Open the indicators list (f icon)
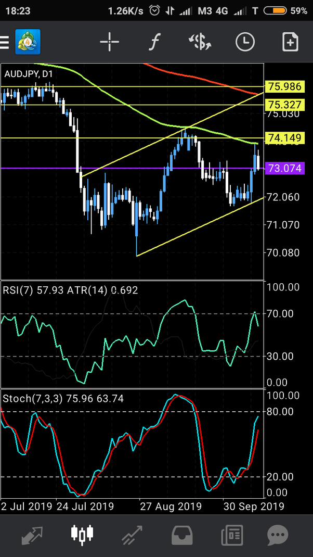This screenshot has height=557, width=313. tap(155, 42)
